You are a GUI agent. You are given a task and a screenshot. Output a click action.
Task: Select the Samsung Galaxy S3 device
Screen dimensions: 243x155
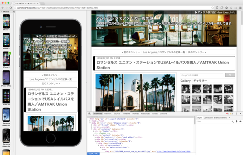tap(6, 117)
